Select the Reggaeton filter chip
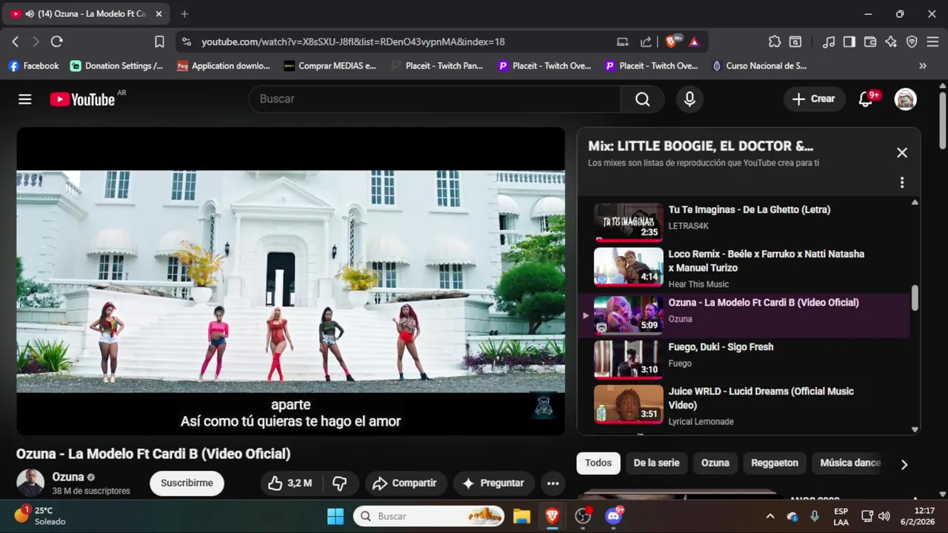 pyautogui.click(x=775, y=463)
